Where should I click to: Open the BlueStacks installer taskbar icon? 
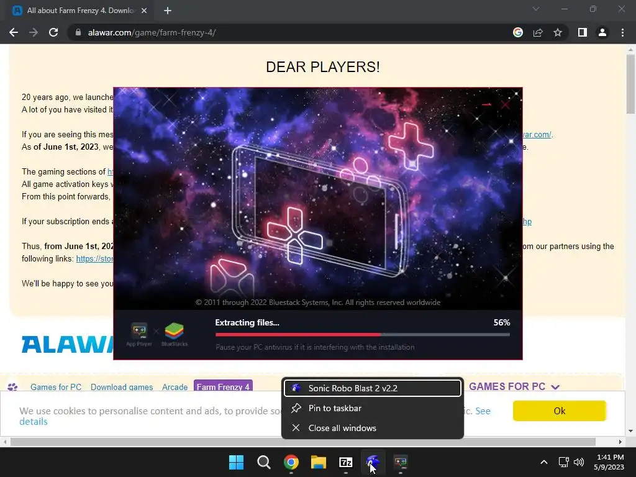tap(401, 462)
